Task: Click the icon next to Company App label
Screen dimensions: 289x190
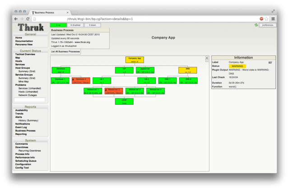Action: click(270, 62)
